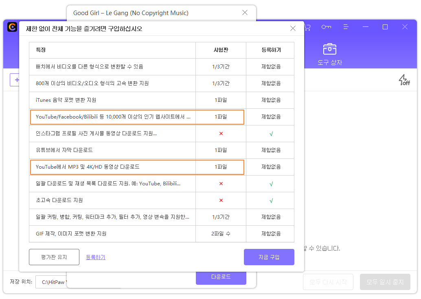Toggle the lightning acceleration off icon
421x299 pixels.
(404, 80)
